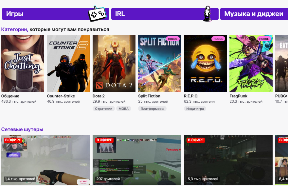Select the Инди-игра tag
The height and width of the screenshot is (186, 288).
pyautogui.click(x=195, y=109)
